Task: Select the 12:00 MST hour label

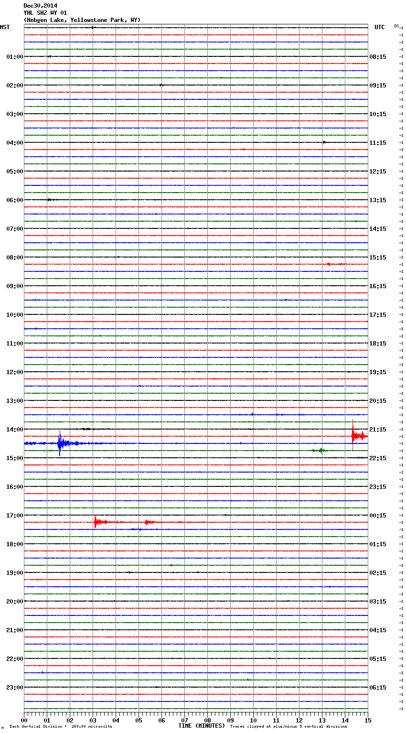Action: coord(15,372)
